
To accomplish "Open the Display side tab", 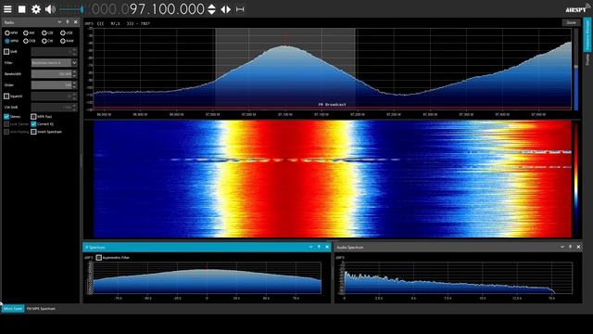I will (x=587, y=59).
